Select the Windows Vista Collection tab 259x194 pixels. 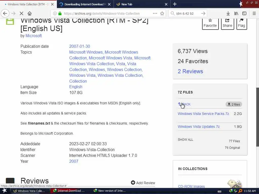(28, 4)
